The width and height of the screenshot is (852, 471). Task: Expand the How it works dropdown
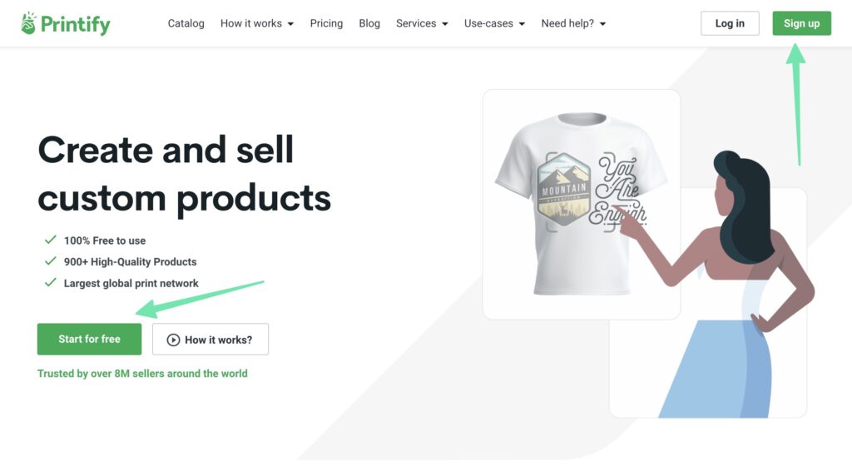(x=256, y=23)
